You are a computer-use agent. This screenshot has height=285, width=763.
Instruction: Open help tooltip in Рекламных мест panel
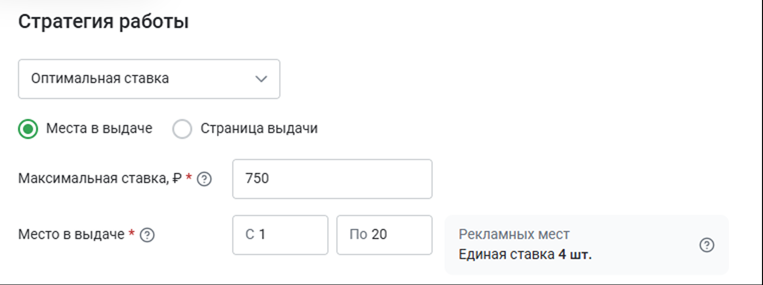point(706,245)
